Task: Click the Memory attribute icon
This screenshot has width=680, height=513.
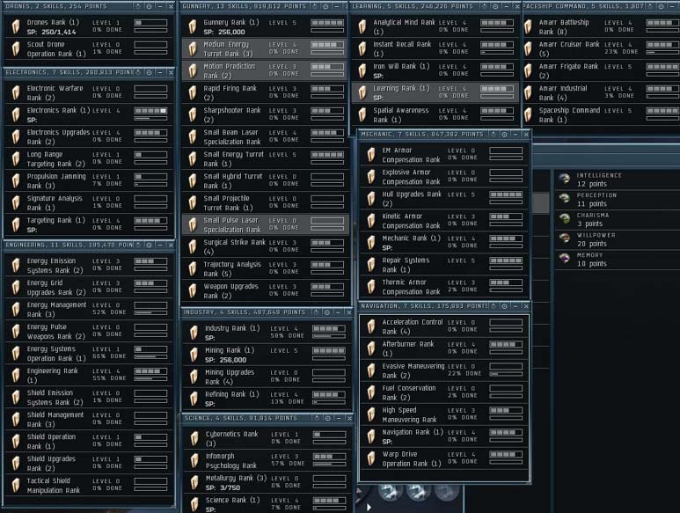Action: (x=564, y=259)
